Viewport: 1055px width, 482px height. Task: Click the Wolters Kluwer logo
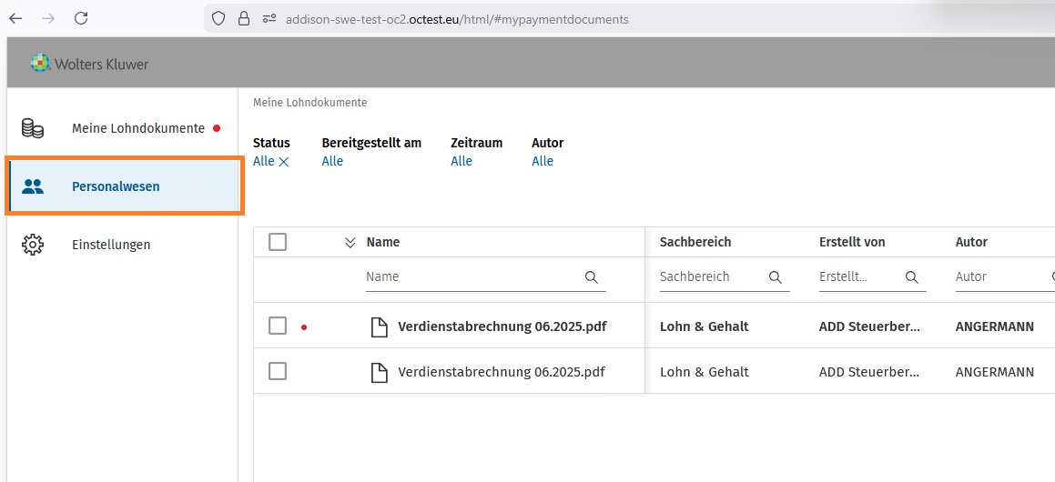click(89, 64)
